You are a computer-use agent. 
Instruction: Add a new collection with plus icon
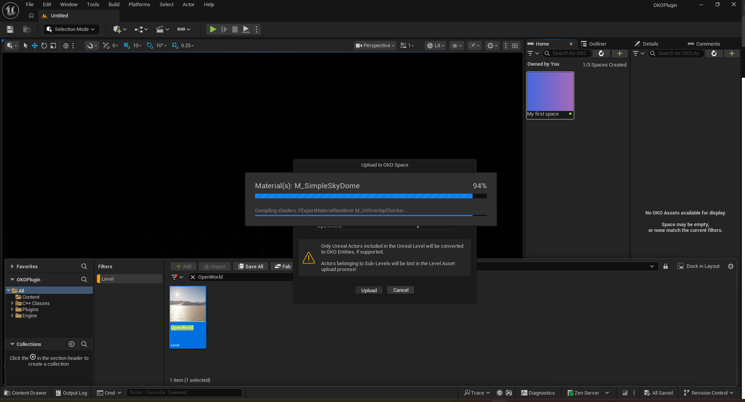71,344
